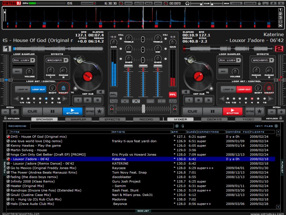The image size is (286, 215).
Task: Toggle the Smart loop lock on left deck
Action: (x=63, y=88)
